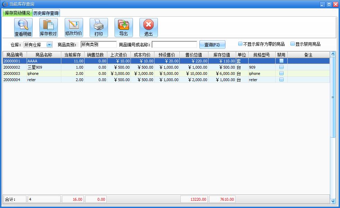Focus the 商品编号或名称 search field

point(174,44)
